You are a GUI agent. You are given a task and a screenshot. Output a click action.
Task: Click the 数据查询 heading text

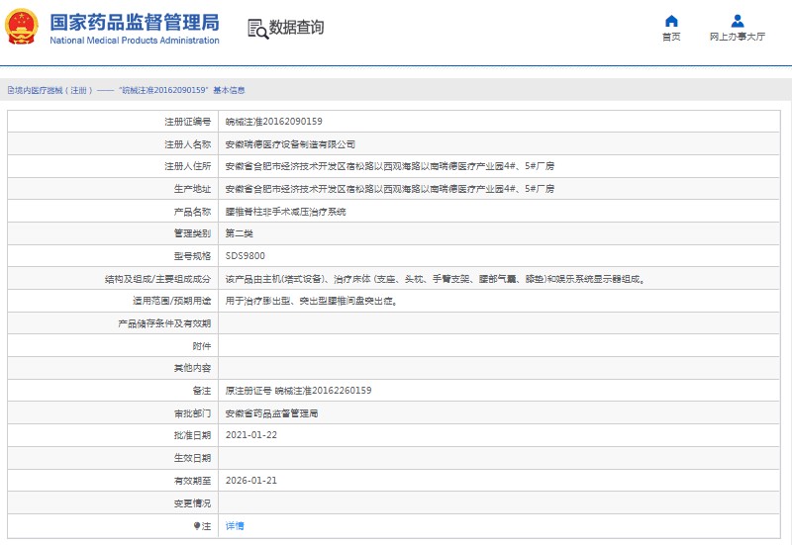pos(296,28)
